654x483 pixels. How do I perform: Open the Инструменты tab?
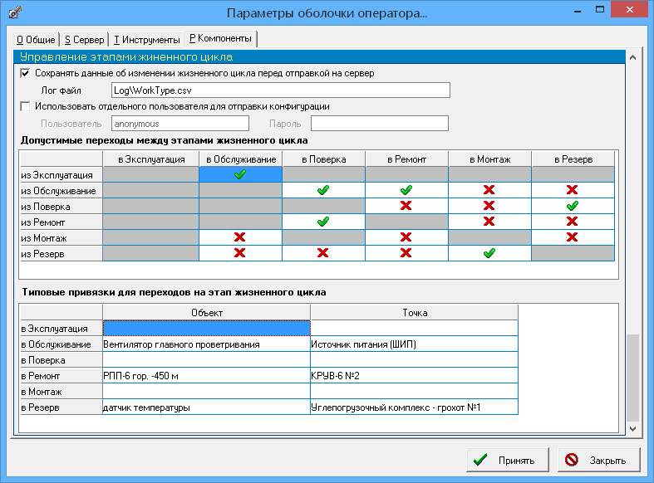click(x=147, y=40)
